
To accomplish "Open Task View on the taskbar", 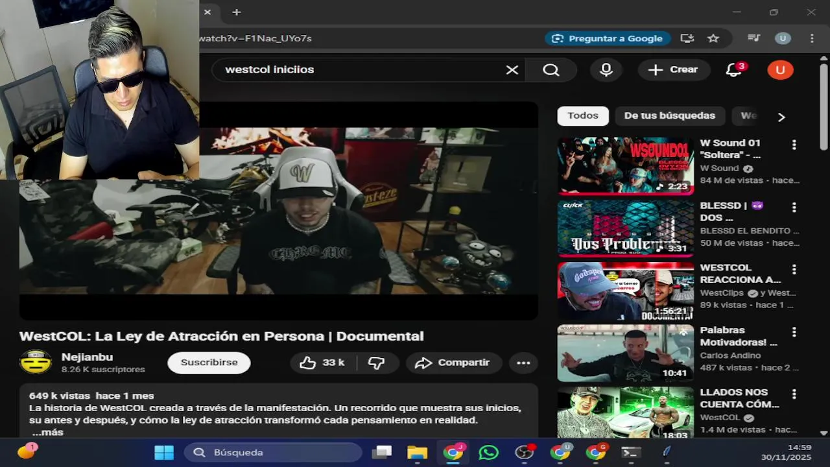I will tap(383, 452).
